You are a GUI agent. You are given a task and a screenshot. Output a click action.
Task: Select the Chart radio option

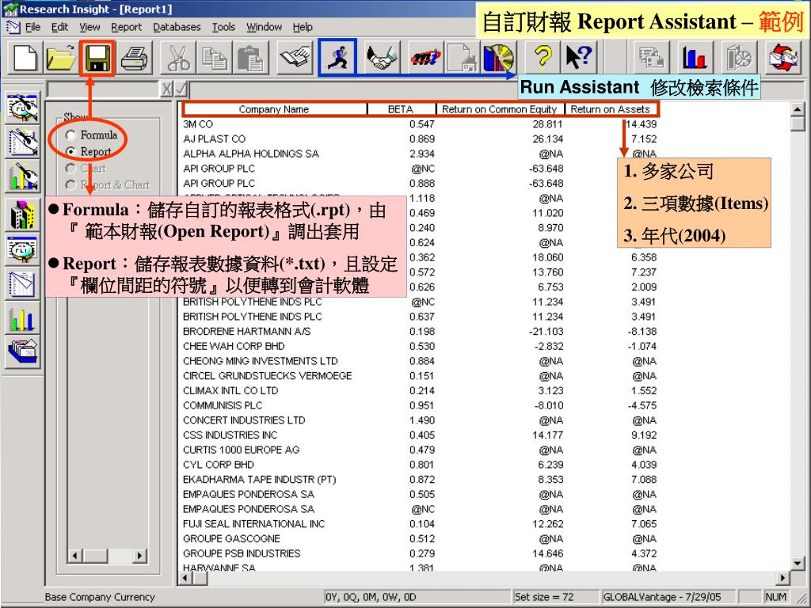70,169
